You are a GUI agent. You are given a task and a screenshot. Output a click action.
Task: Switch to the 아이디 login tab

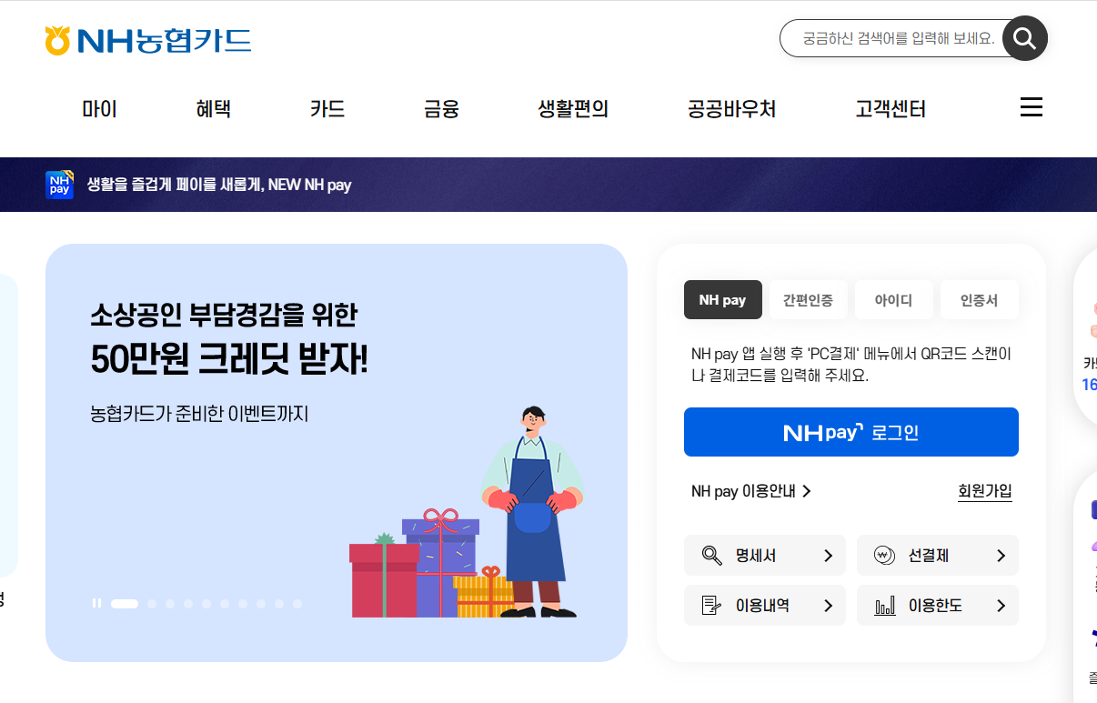click(893, 300)
